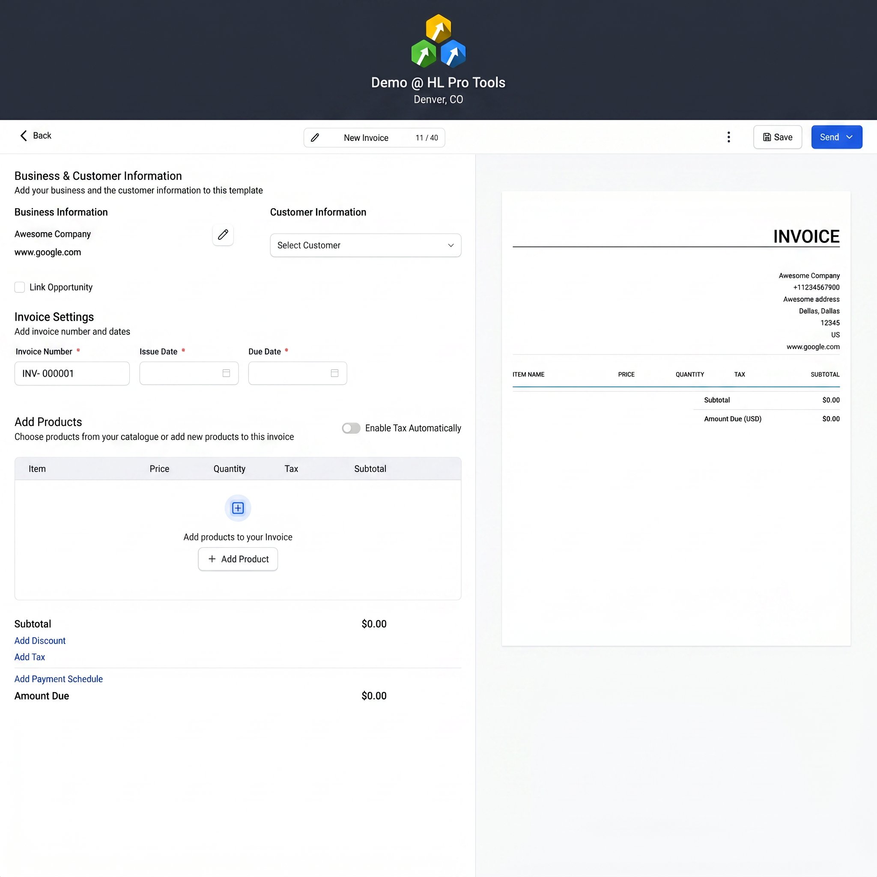Click the pencil icon beside New Invoice title
This screenshot has width=877, height=877.
click(x=315, y=137)
